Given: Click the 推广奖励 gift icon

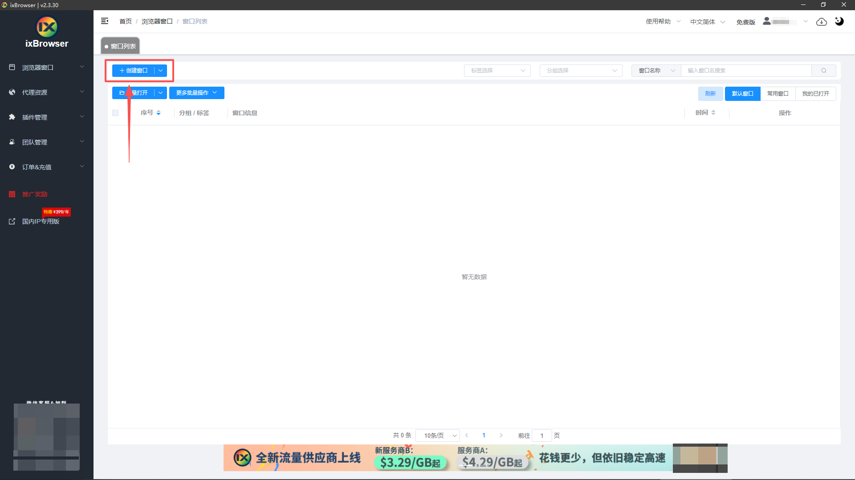Looking at the screenshot, I should click(x=12, y=194).
